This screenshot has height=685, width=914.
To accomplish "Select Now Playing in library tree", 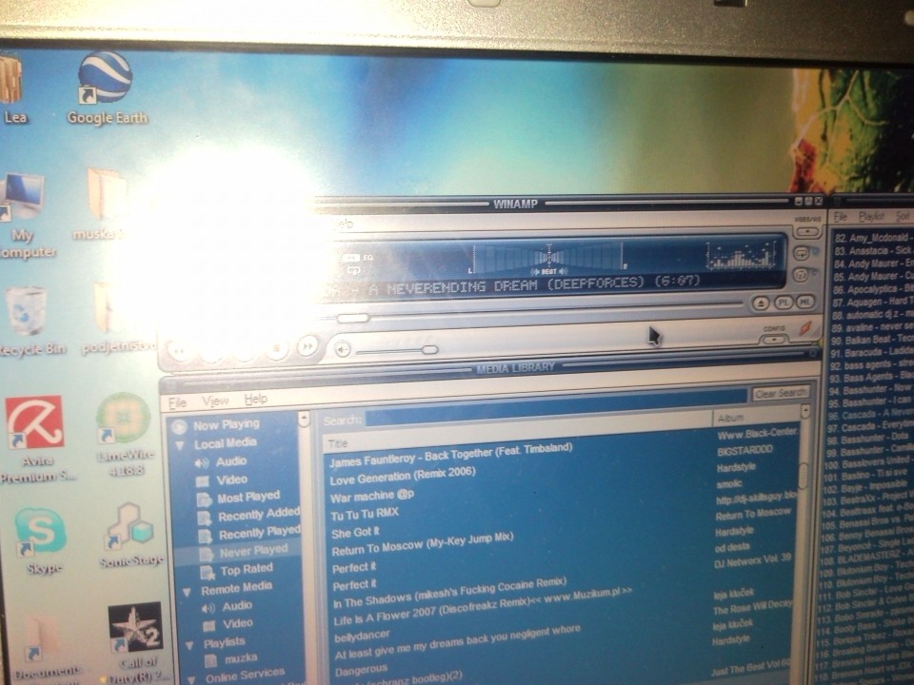I will point(227,424).
